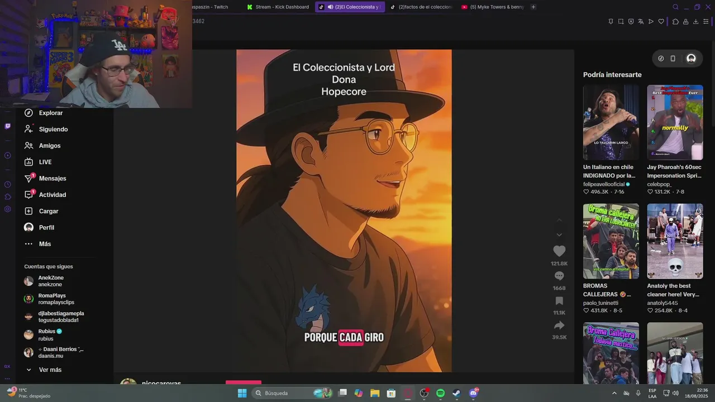The width and height of the screenshot is (715, 402).
Task: Click the translate page icon
Action: 641,21
